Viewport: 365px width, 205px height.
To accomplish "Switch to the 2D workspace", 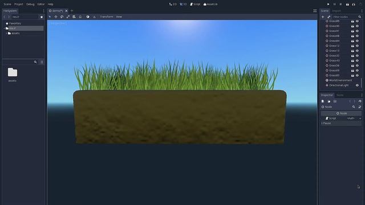I will click(173, 4).
